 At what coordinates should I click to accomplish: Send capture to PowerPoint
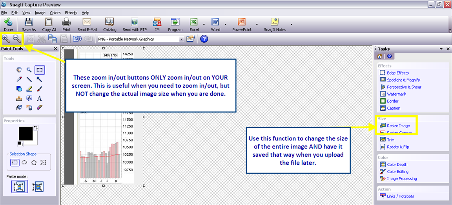point(242,24)
